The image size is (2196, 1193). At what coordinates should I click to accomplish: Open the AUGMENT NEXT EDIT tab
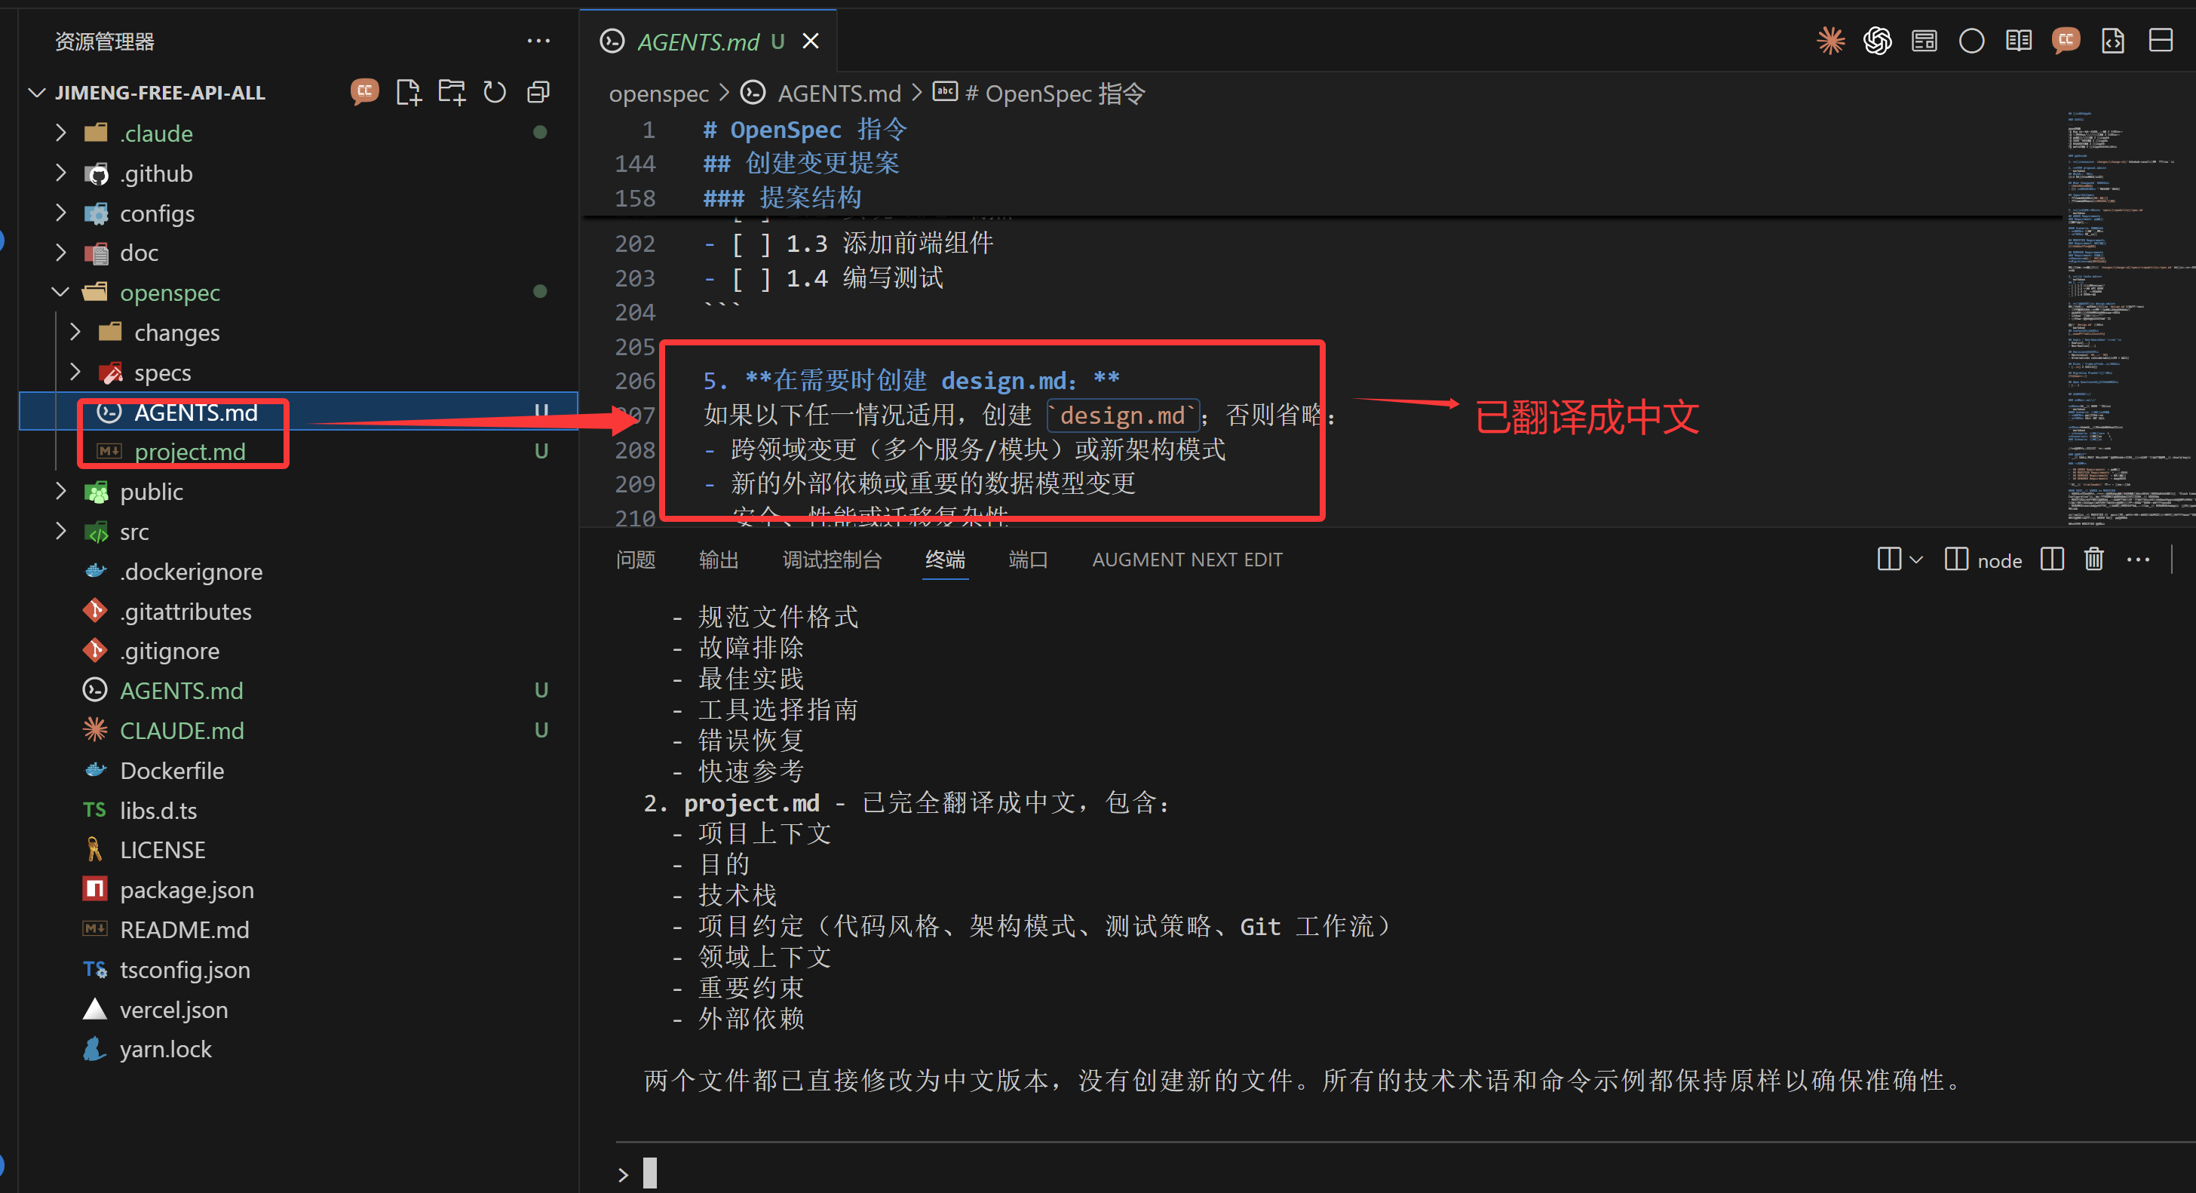[1188, 560]
